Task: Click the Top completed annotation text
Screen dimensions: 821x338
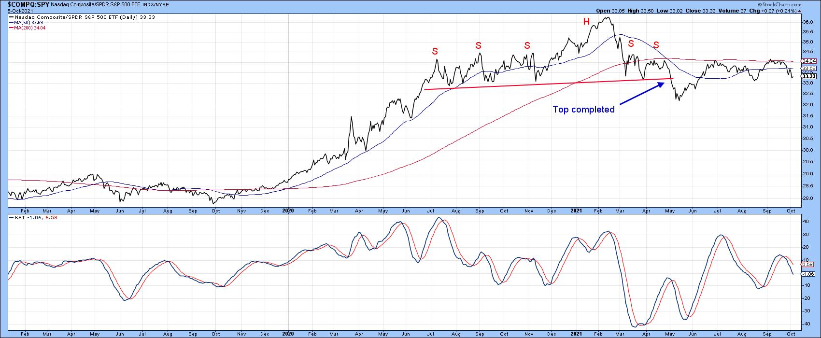Action: pyautogui.click(x=583, y=110)
